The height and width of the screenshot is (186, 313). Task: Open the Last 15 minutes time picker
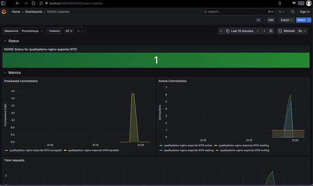point(242,31)
